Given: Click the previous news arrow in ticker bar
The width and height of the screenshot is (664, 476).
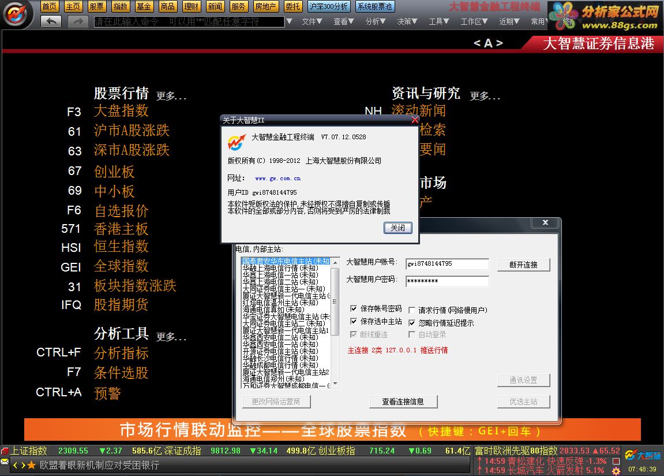Looking at the screenshot, I should tap(16, 466).
